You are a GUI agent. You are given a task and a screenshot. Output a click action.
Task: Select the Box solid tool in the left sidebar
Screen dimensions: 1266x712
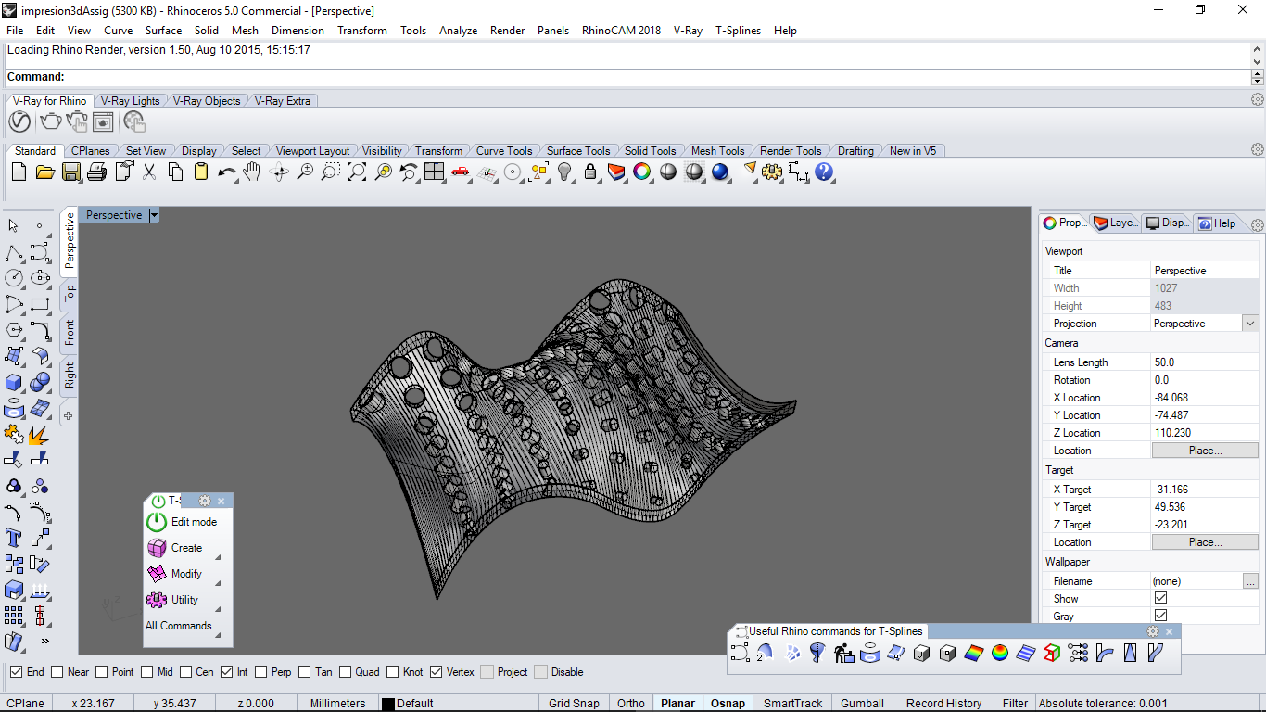point(14,382)
